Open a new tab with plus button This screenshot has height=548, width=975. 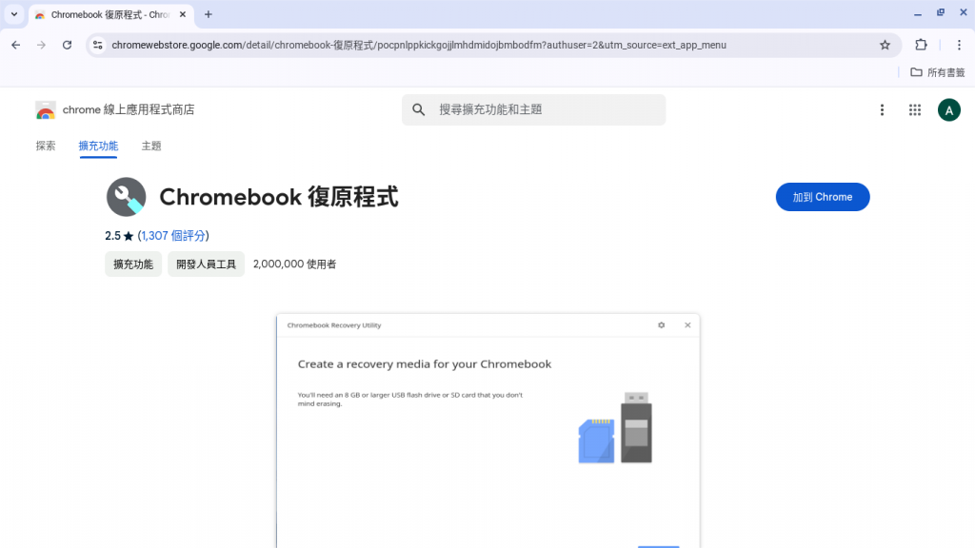pyautogui.click(x=209, y=14)
